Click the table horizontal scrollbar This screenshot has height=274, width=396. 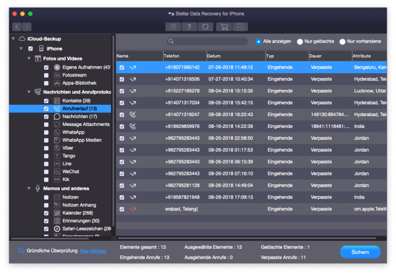[247, 238]
